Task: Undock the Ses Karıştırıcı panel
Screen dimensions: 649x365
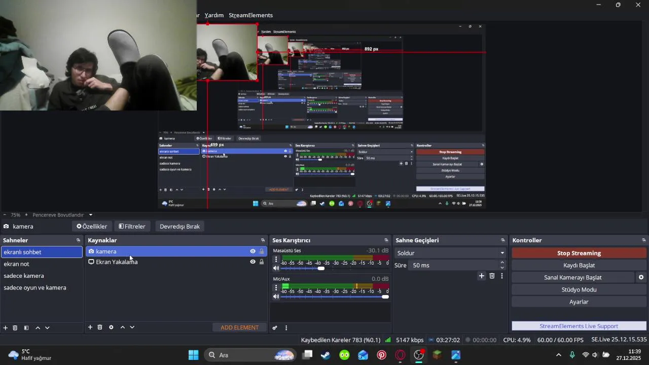Action: pyautogui.click(x=386, y=240)
